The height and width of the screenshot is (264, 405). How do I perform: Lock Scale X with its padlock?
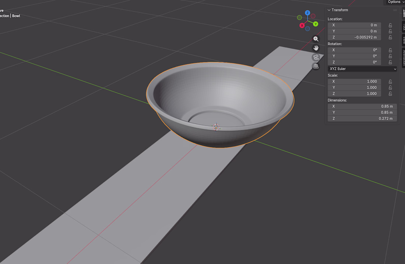pyautogui.click(x=390, y=82)
